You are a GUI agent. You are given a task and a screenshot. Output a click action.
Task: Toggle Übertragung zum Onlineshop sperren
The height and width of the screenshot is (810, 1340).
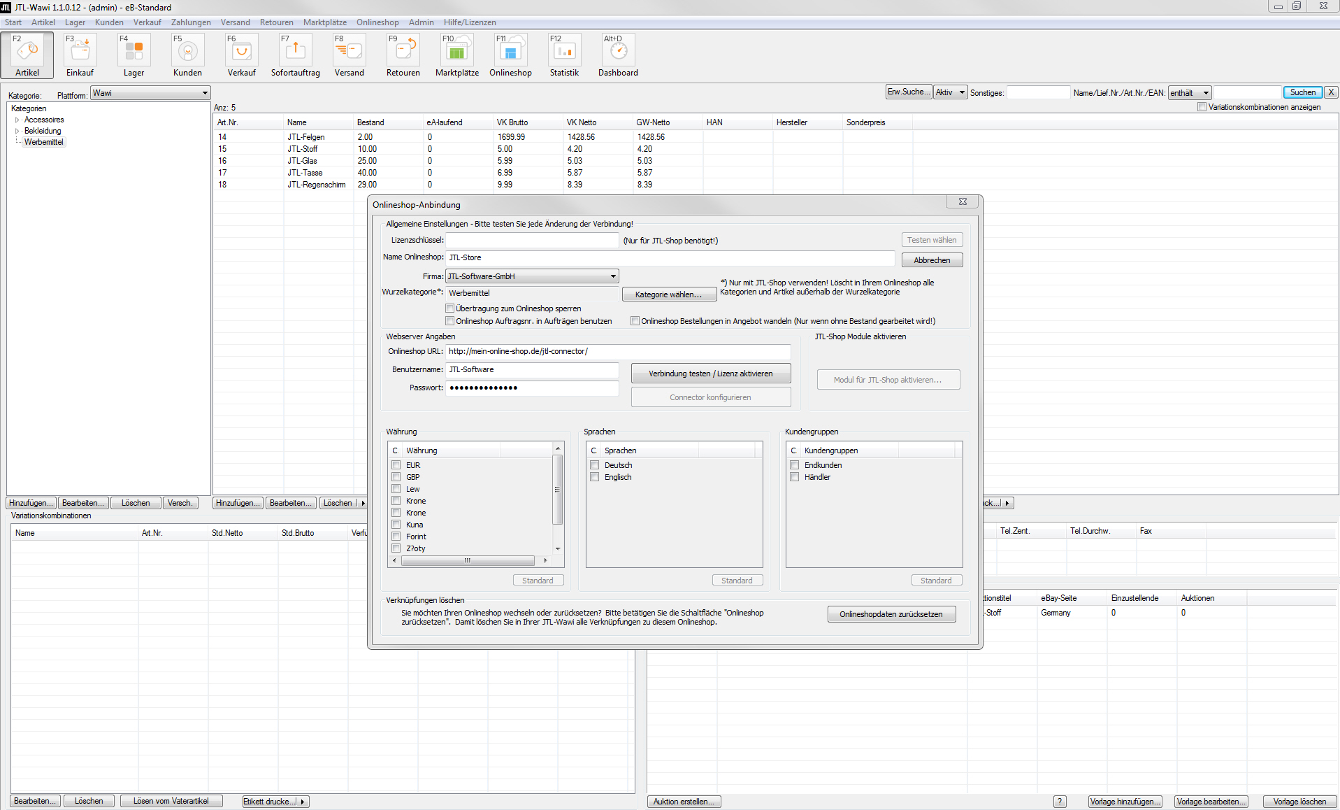coord(450,308)
